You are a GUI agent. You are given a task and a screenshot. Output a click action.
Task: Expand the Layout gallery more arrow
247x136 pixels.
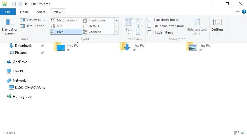click(116, 32)
